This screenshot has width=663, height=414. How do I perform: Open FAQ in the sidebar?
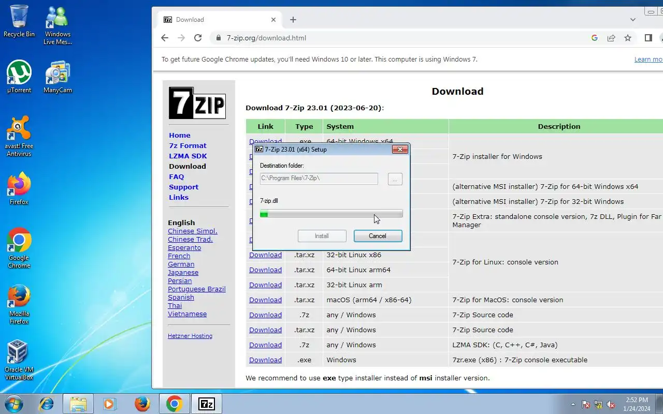[177, 176]
